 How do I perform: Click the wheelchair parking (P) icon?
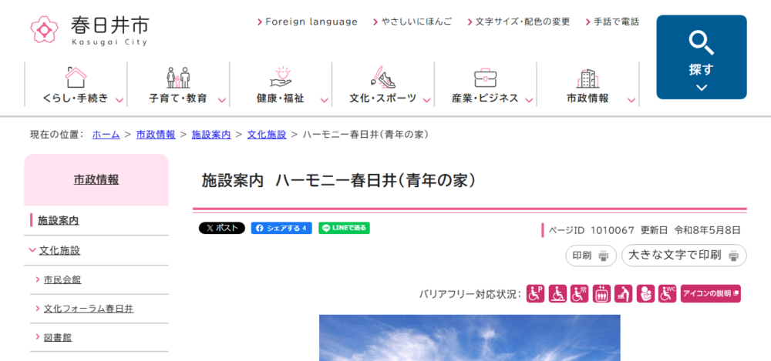pyautogui.click(x=536, y=294)
